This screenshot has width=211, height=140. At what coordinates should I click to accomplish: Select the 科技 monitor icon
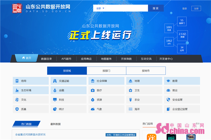pyautogui.click(x=55, y=100)
